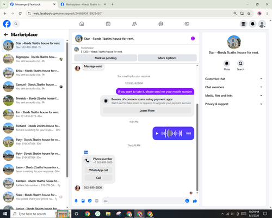
Task: Click the Call button in phone card
Action: point(98,178)
